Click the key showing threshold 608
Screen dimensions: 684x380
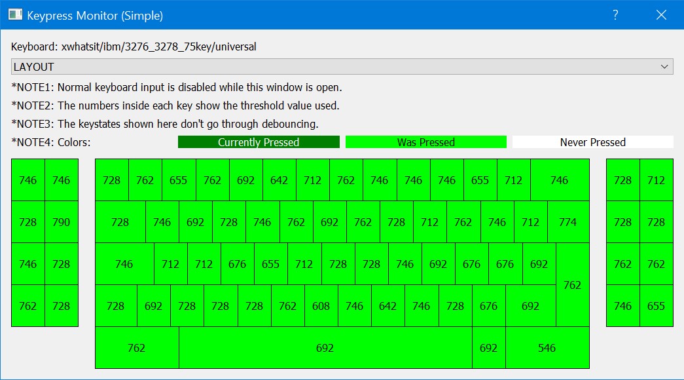321,306
